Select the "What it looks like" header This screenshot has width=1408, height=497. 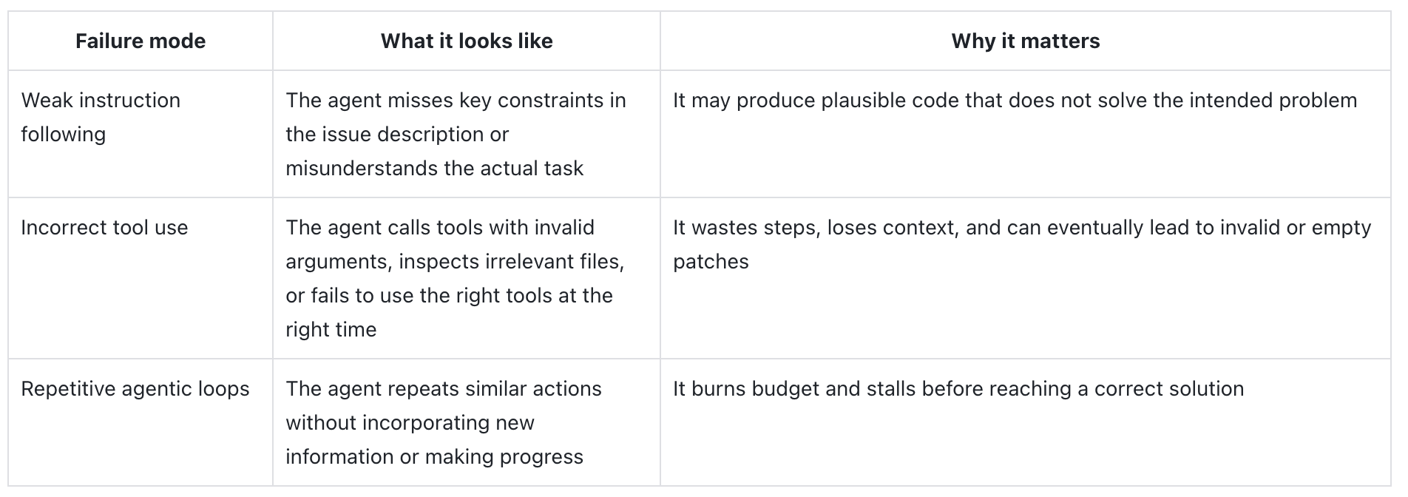[467, 41]
